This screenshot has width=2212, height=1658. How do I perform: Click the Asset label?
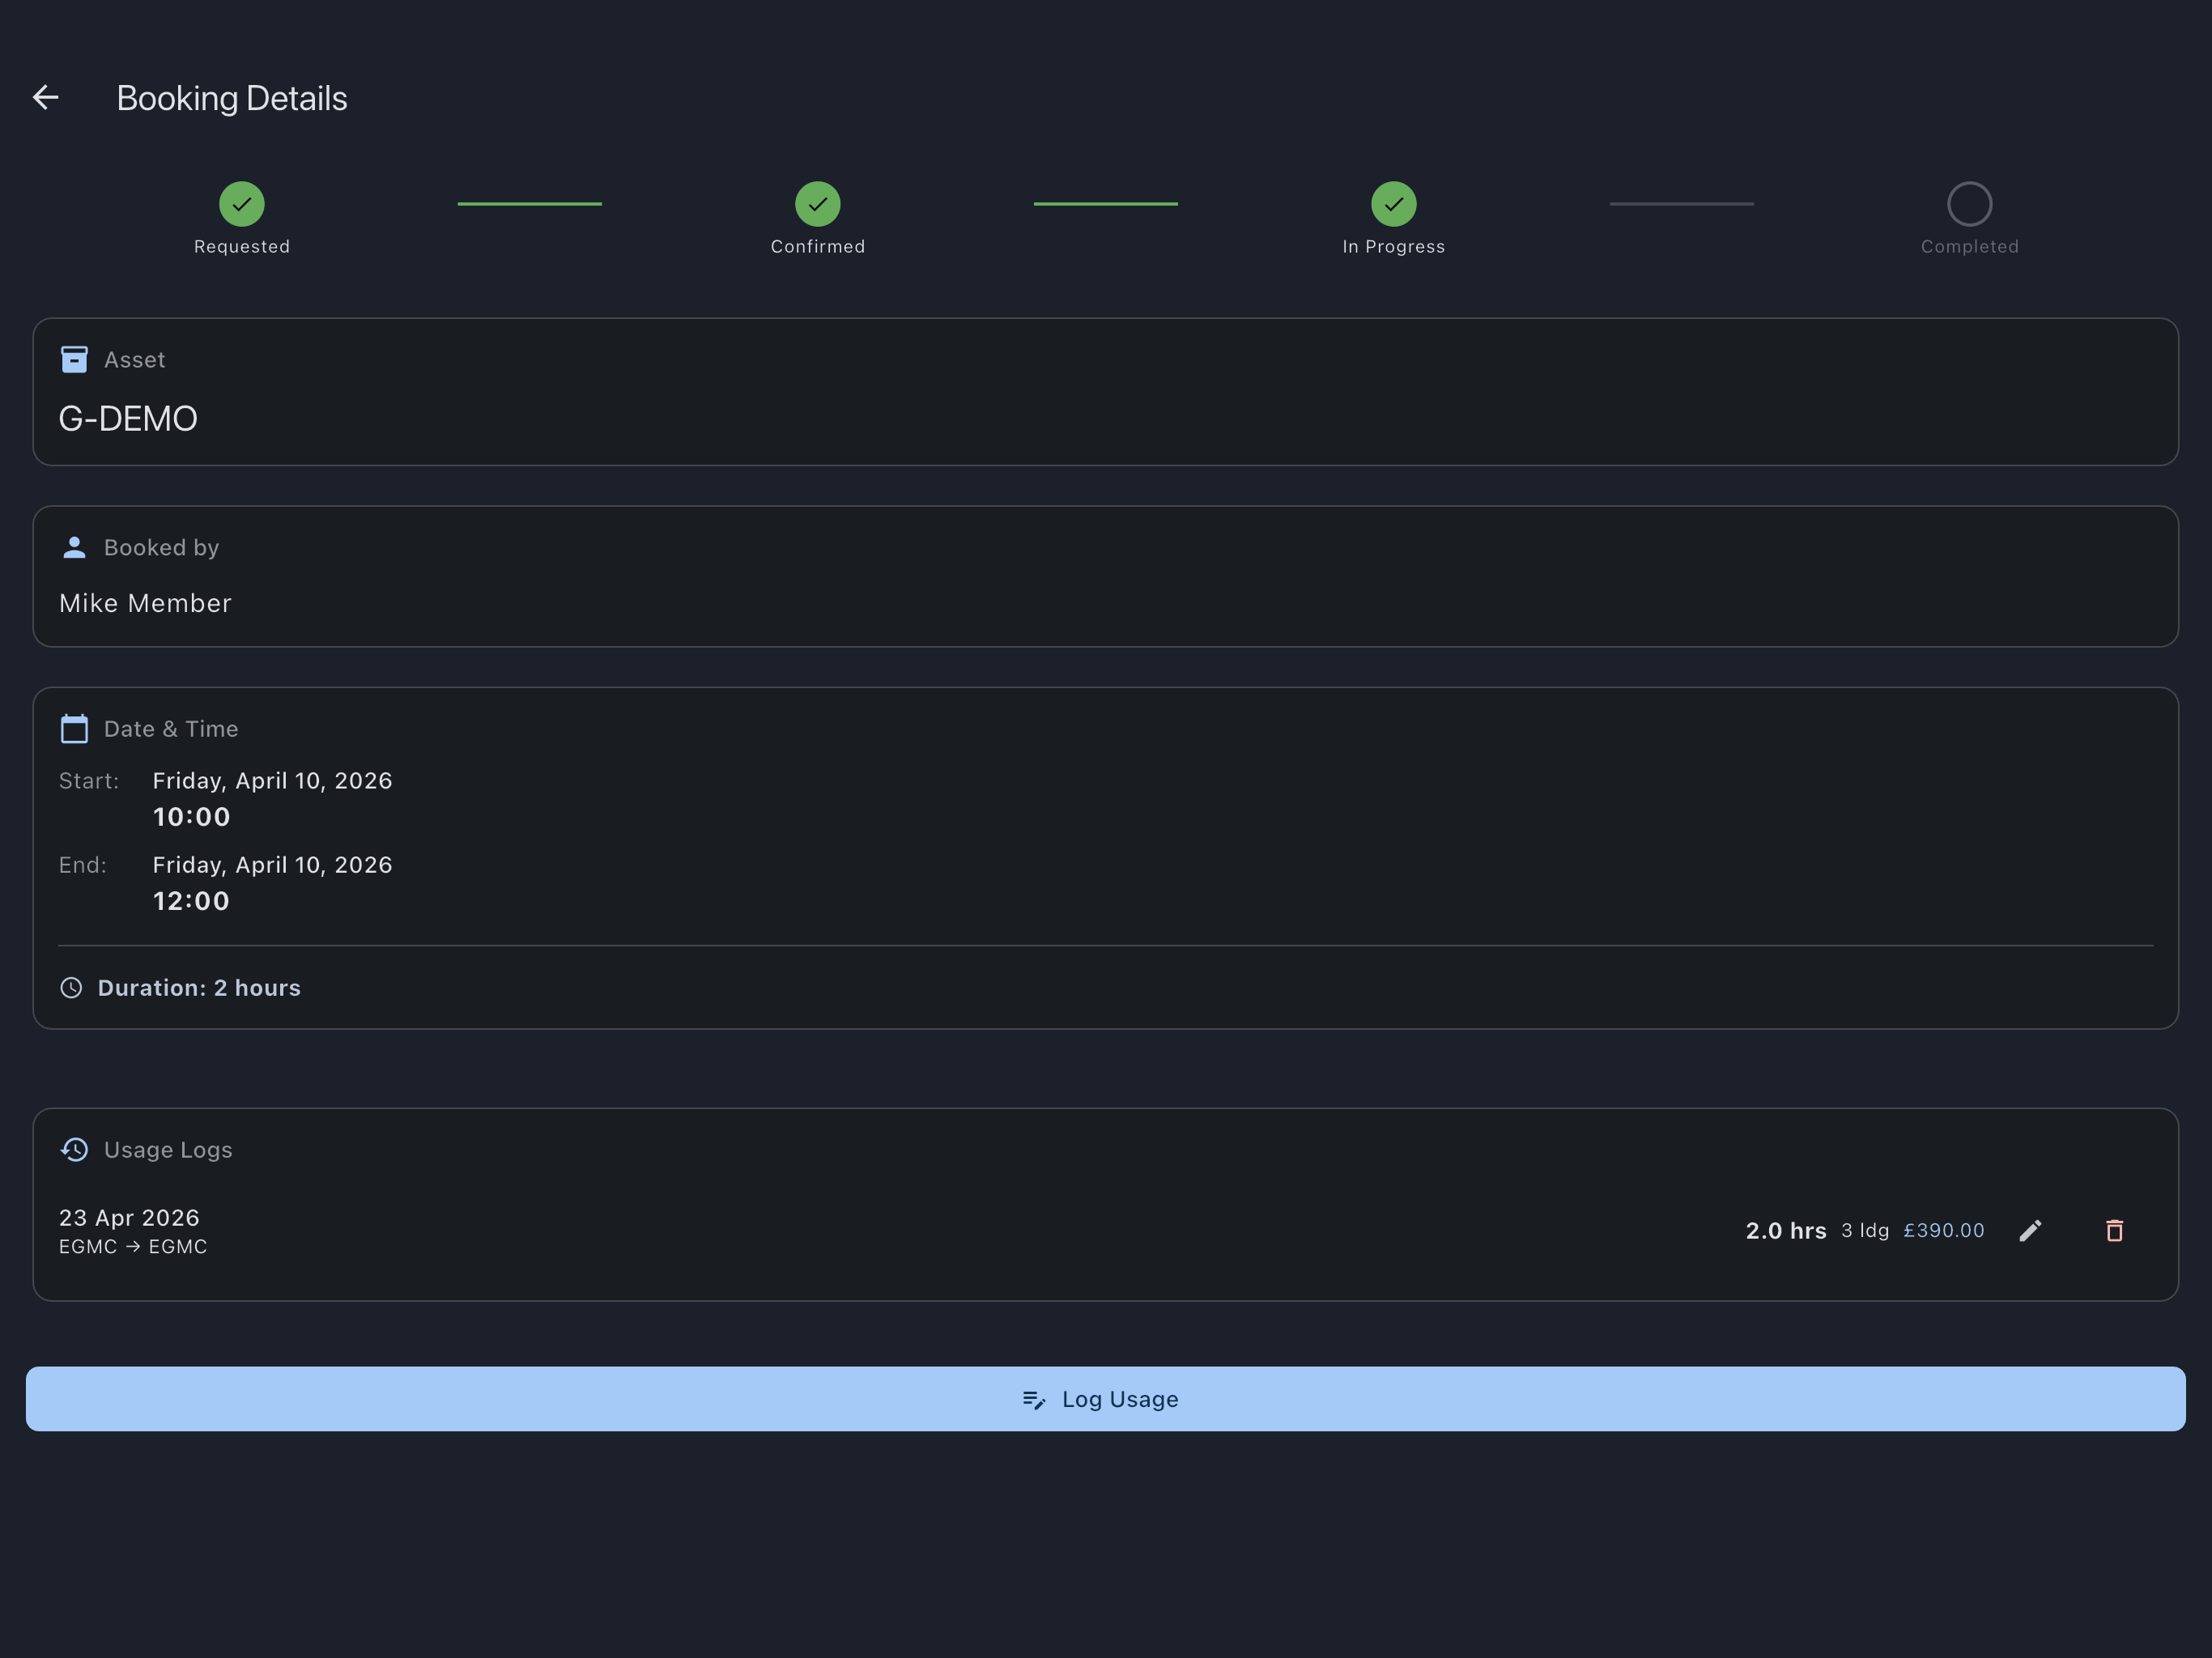click(x=135, y=360)
